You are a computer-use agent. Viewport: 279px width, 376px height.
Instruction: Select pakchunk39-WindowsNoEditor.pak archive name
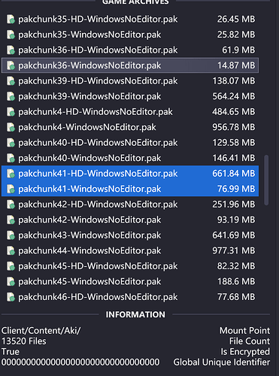[x=89, y=96]
